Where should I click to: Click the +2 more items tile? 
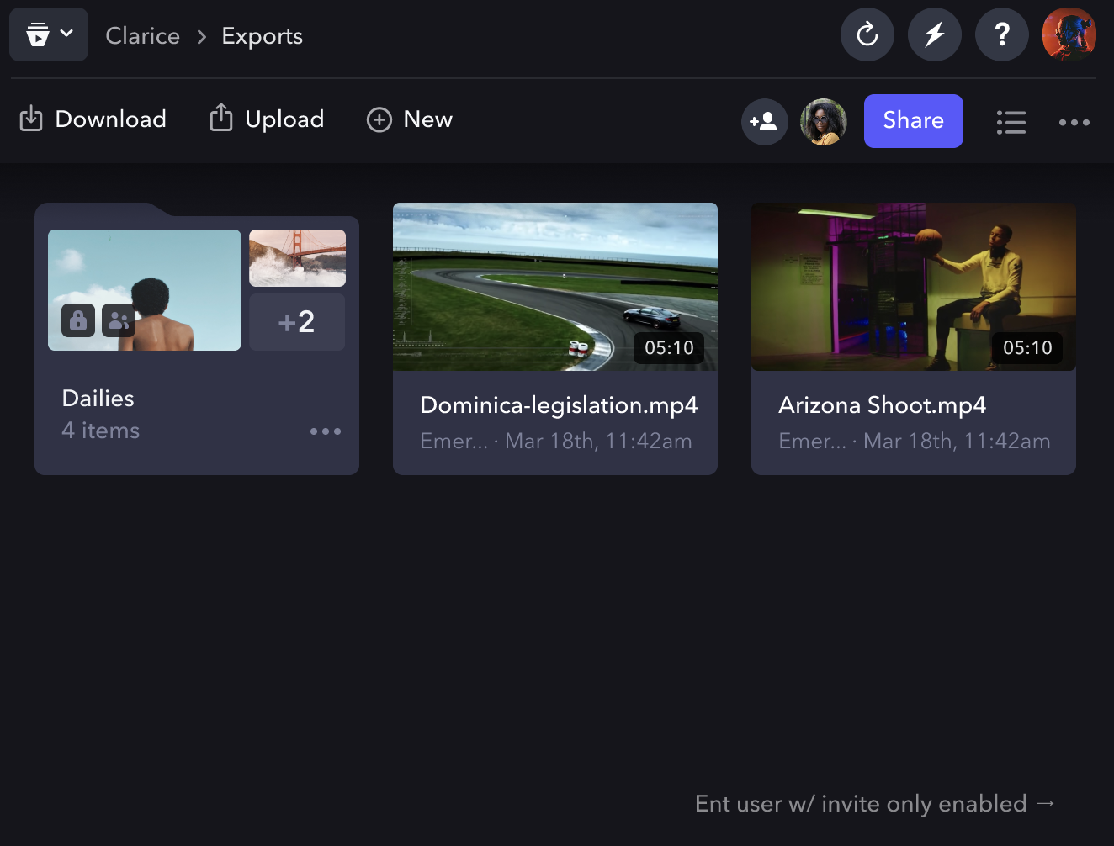click(297, 322)
